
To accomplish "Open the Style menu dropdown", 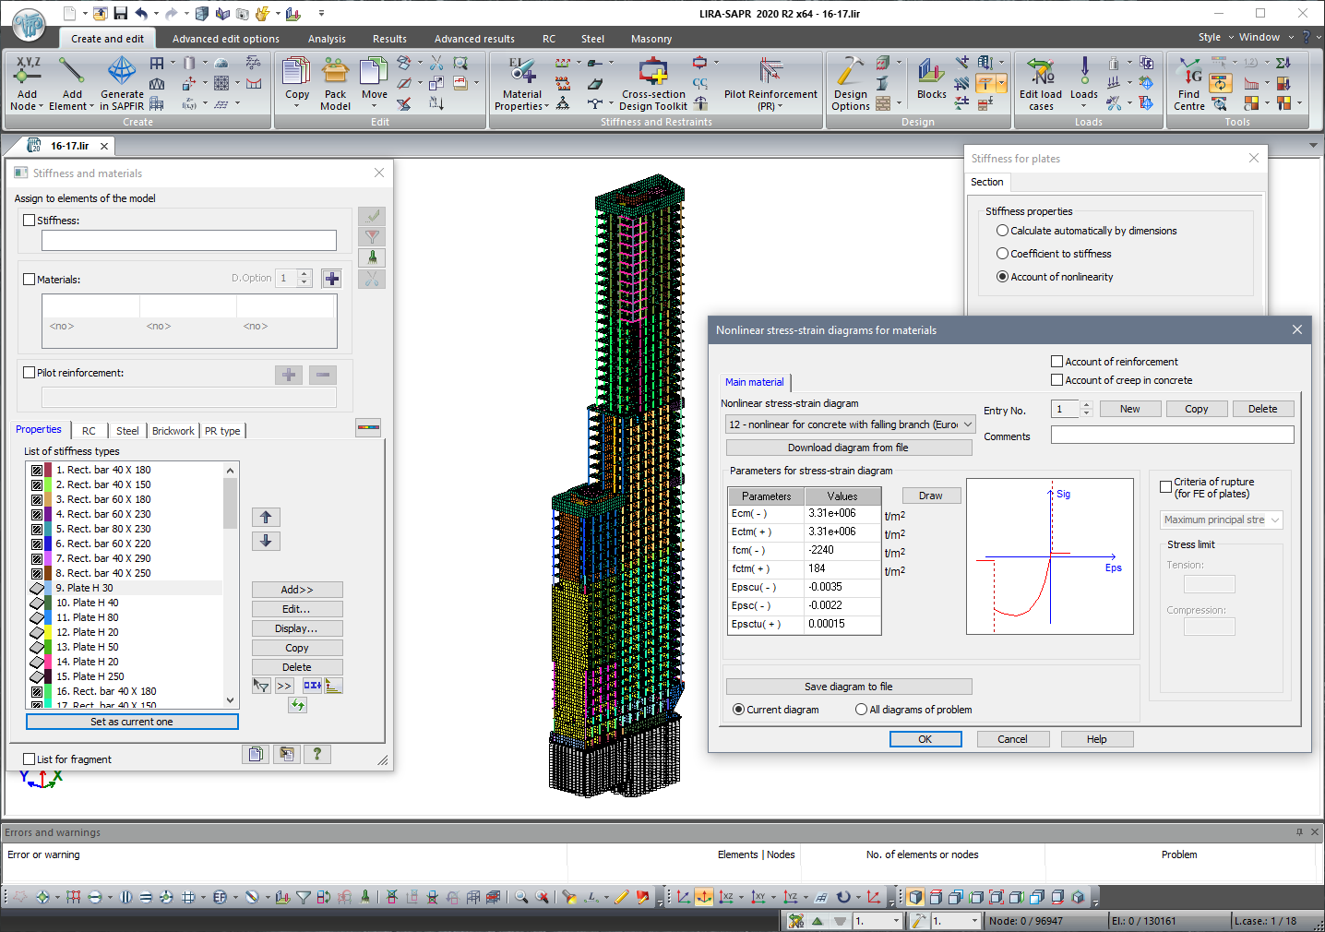I will [1214, 38].
